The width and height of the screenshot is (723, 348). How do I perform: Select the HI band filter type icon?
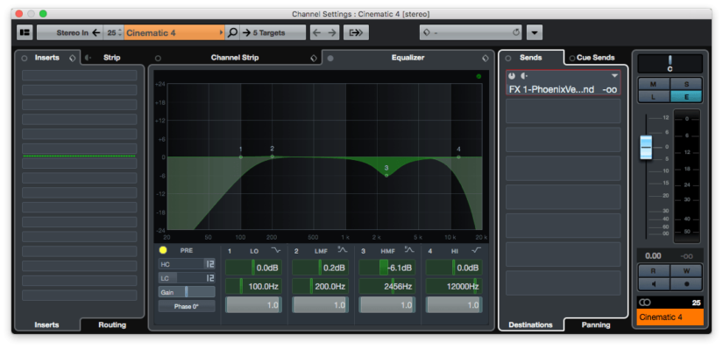coord(477,250)
